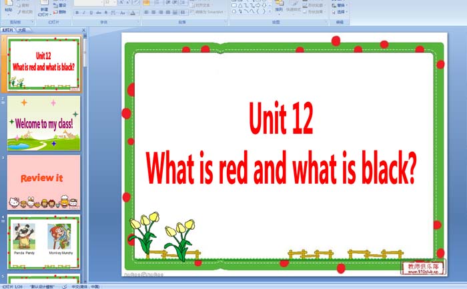The height and width of the screenshot is (289, 467).
Task: Open the Arrange dropdown
Action: coord(279,7)
